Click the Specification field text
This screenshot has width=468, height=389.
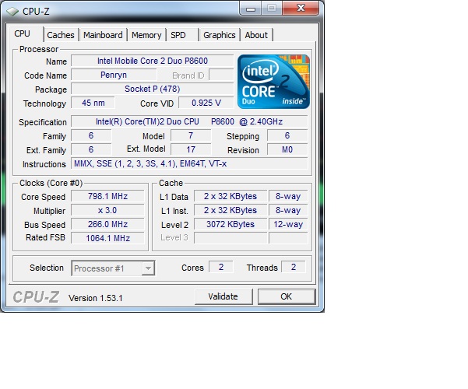189,121
